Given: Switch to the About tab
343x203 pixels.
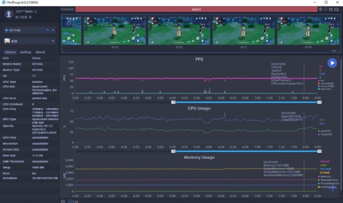Looking at the screenshot, I should 41,52.
